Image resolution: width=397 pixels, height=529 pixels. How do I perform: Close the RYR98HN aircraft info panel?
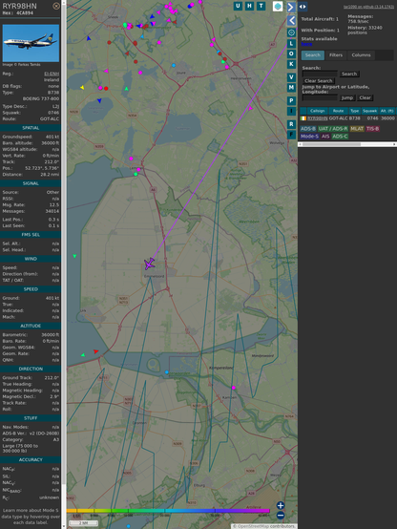point(56,6)
